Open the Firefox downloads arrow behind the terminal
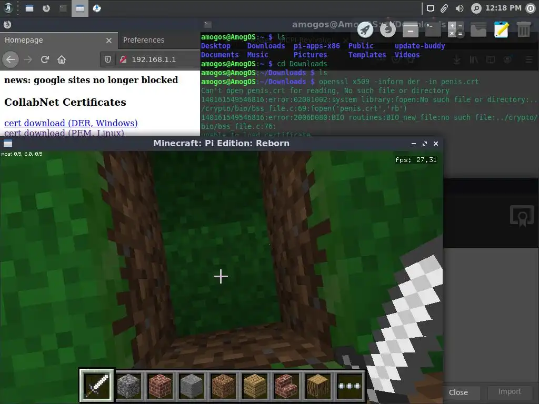539x404 pixels. (456, 60)
